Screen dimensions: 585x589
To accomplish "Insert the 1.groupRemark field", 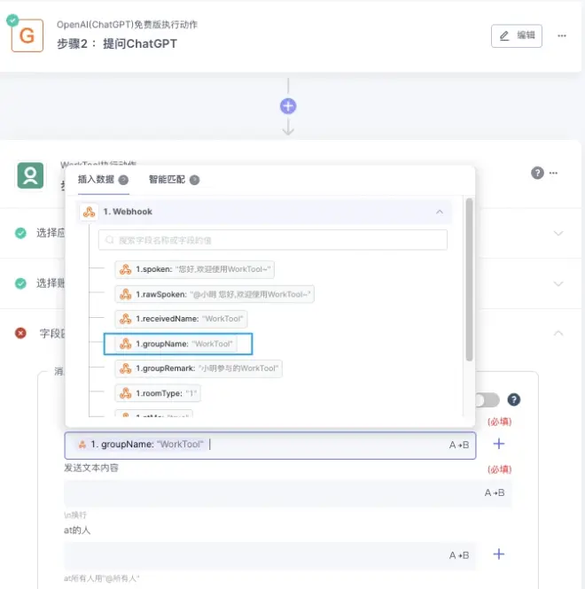I will (199, 368).
